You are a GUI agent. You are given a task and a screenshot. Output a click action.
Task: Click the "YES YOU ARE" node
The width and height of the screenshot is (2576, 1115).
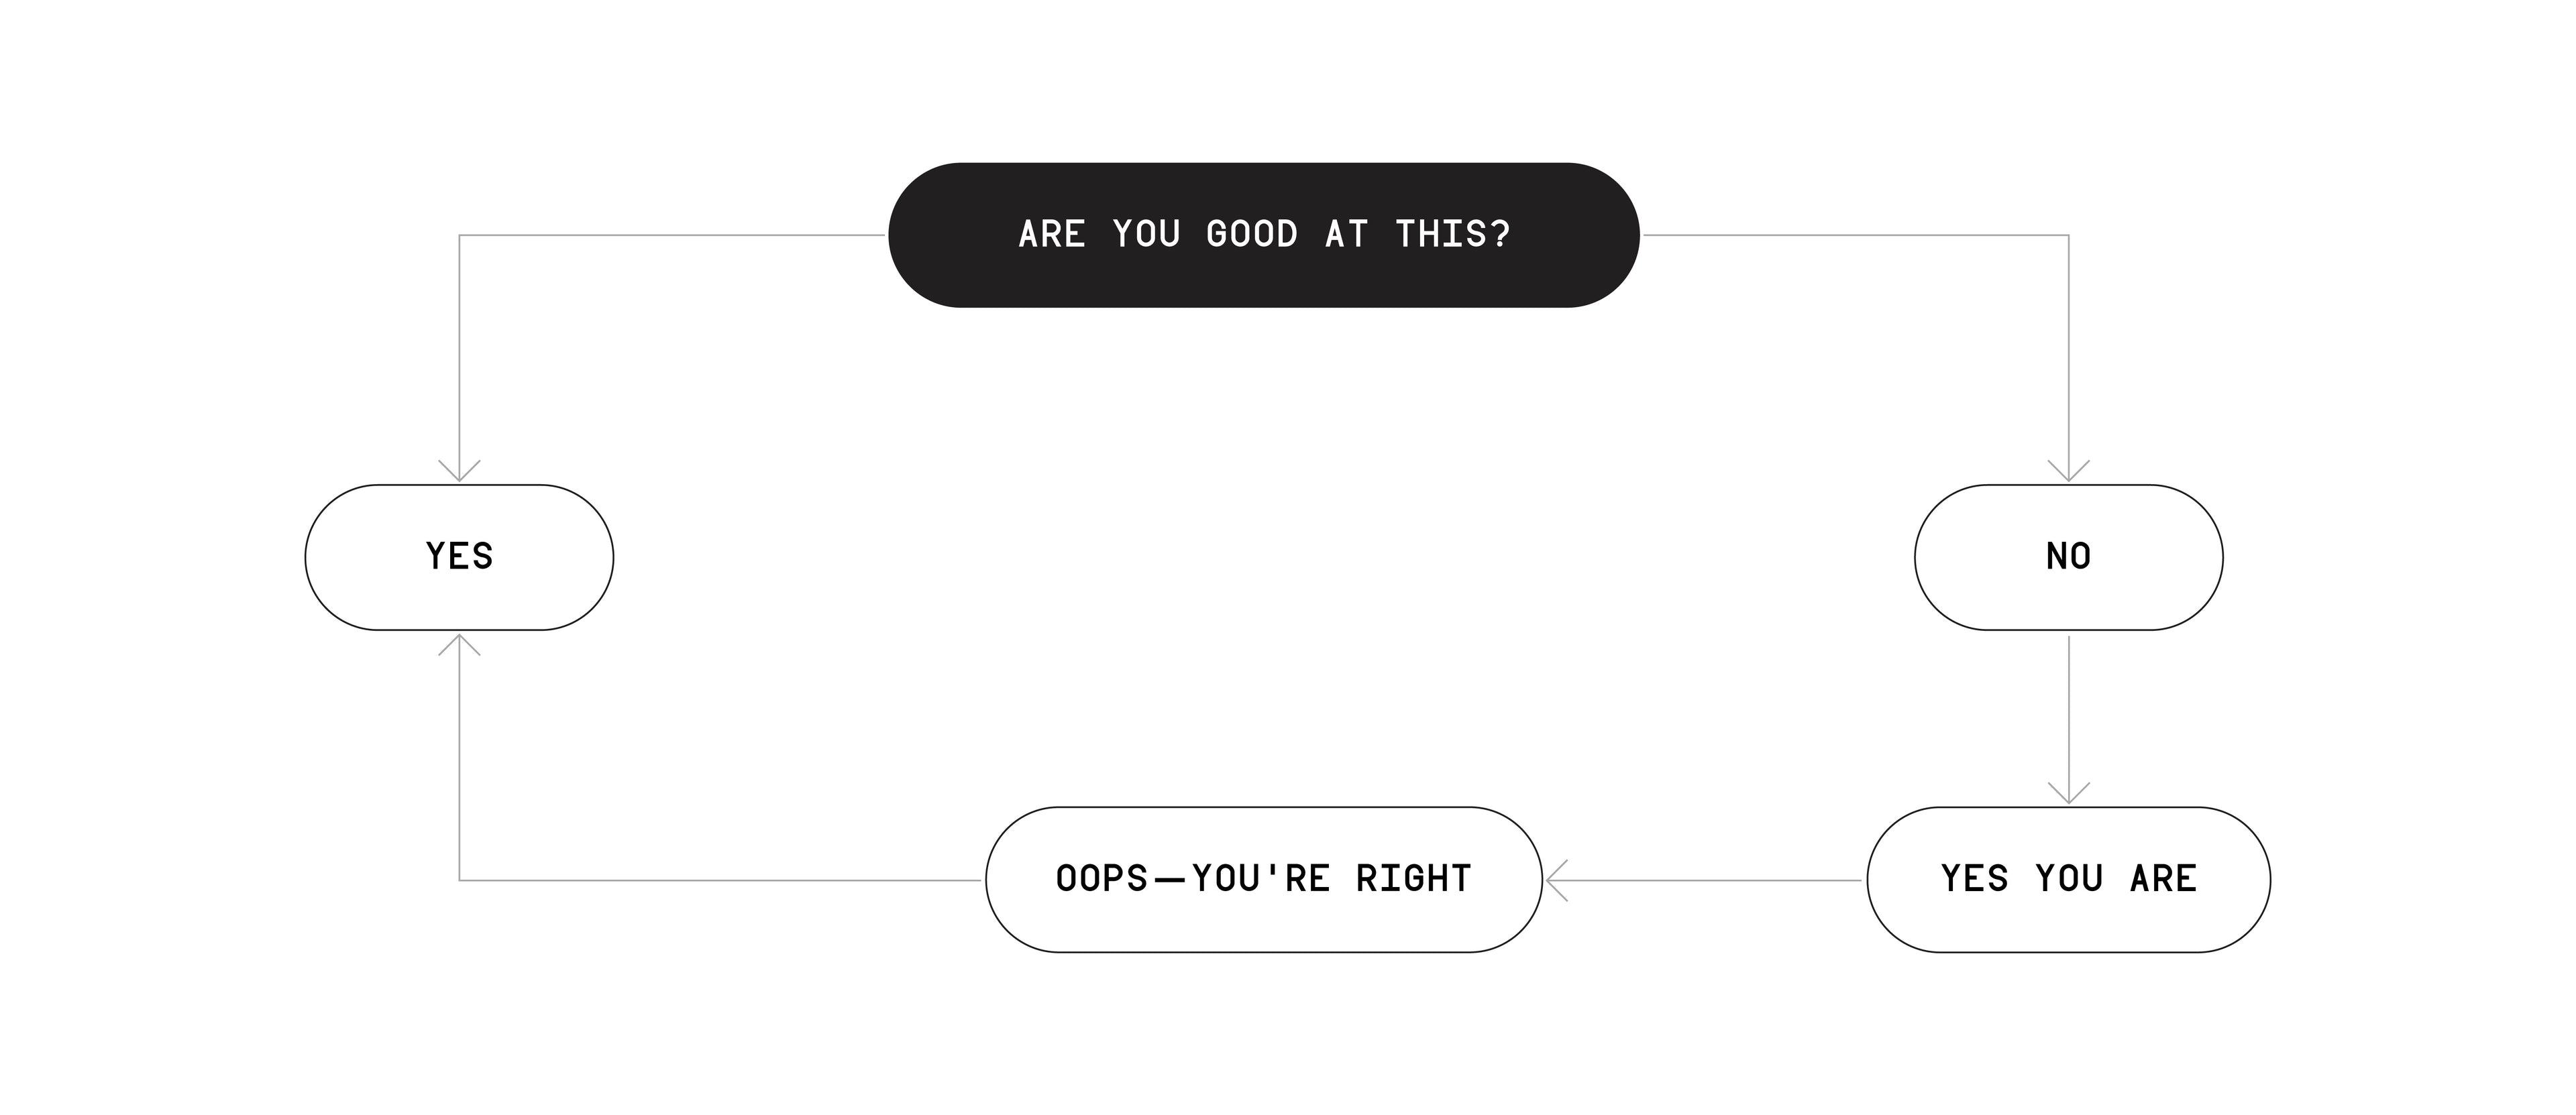(2068, 879)
